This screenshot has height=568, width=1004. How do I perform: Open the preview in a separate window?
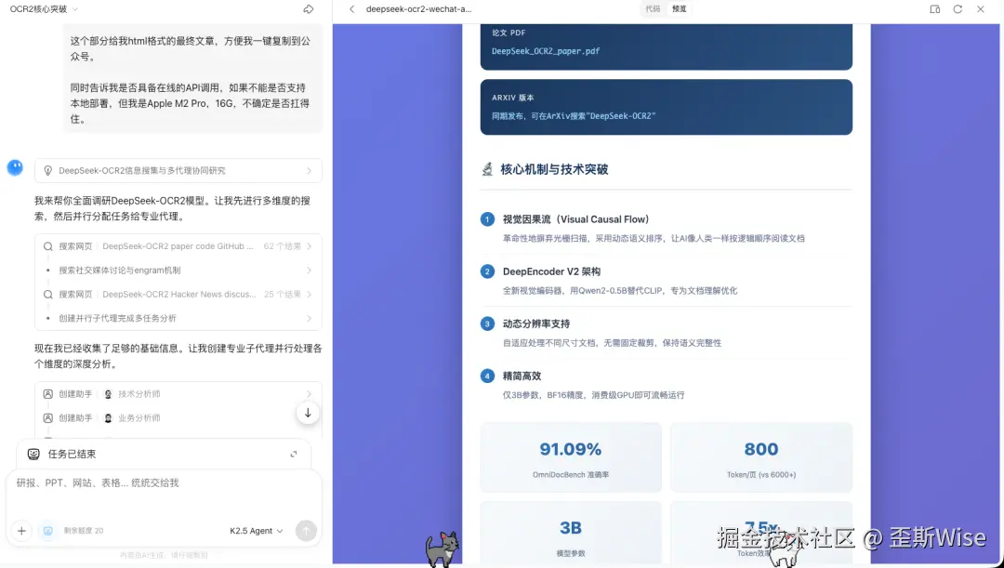(934, 9)
